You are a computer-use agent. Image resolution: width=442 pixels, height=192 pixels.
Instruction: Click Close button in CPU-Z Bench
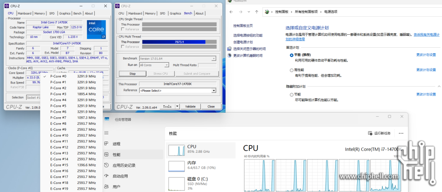click(211, 106)
